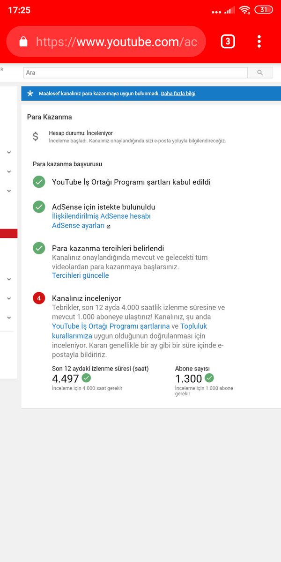Click red step 4 circle icon

(x=39, y=298)
